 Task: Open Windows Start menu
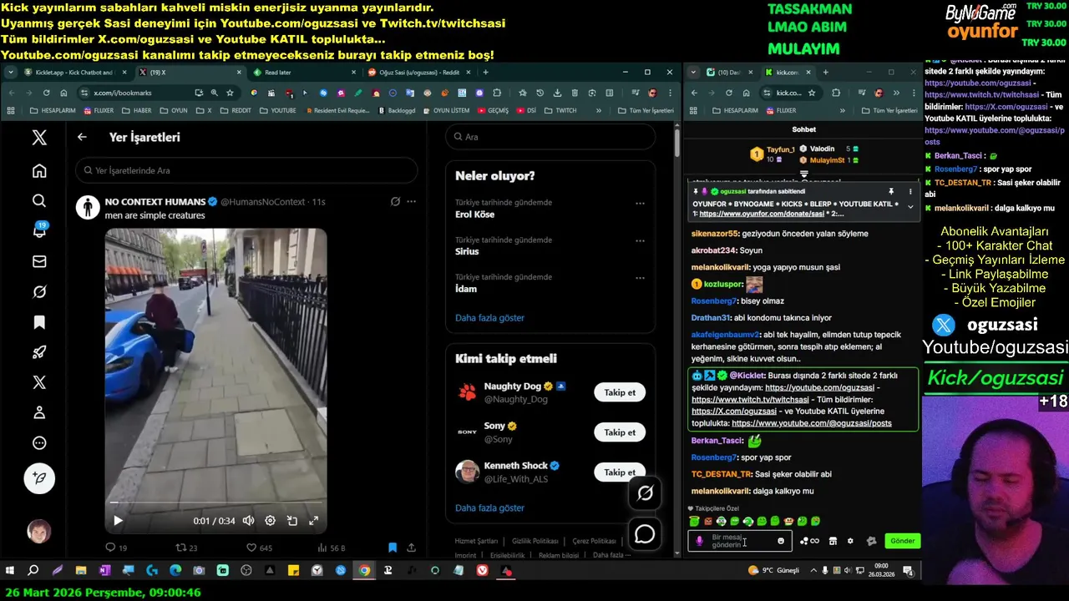[10, 571]
